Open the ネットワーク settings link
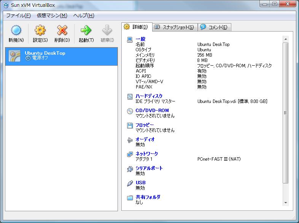The height and width of the screenshot is (223, 299). tap(146, 154)
